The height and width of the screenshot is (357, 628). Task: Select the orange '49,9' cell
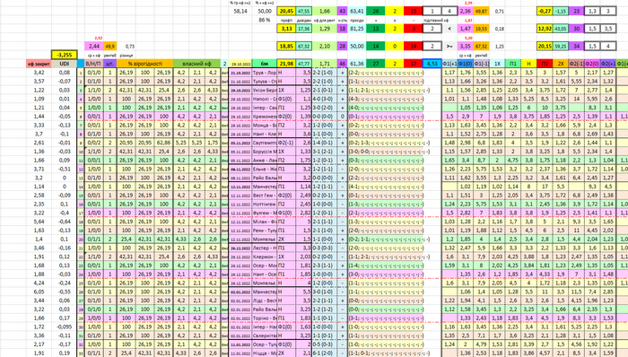coord(109,46)
